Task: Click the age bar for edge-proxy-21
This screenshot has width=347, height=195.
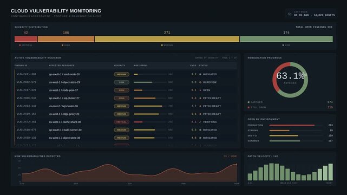Action: click(150, 114)
